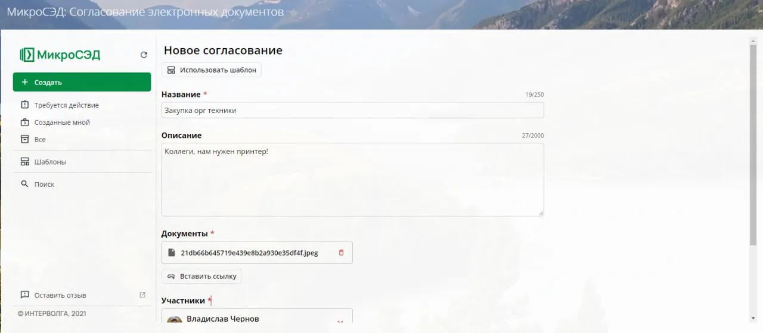The width and height of the screenshot is (763, 333).
Task: Click the МикроСЭД logo
Action: click(60, 55)
